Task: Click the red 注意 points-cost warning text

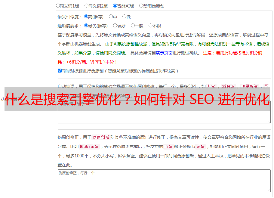Action: [x=160, y=57]
